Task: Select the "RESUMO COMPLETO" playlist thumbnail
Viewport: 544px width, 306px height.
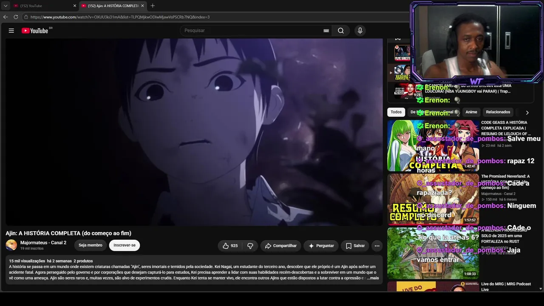Action: 402,72
